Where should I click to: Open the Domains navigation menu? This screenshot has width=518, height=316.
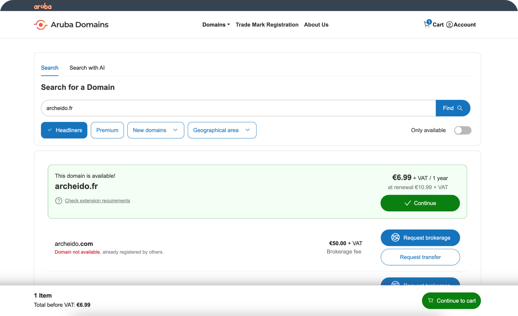click(216, 25)
